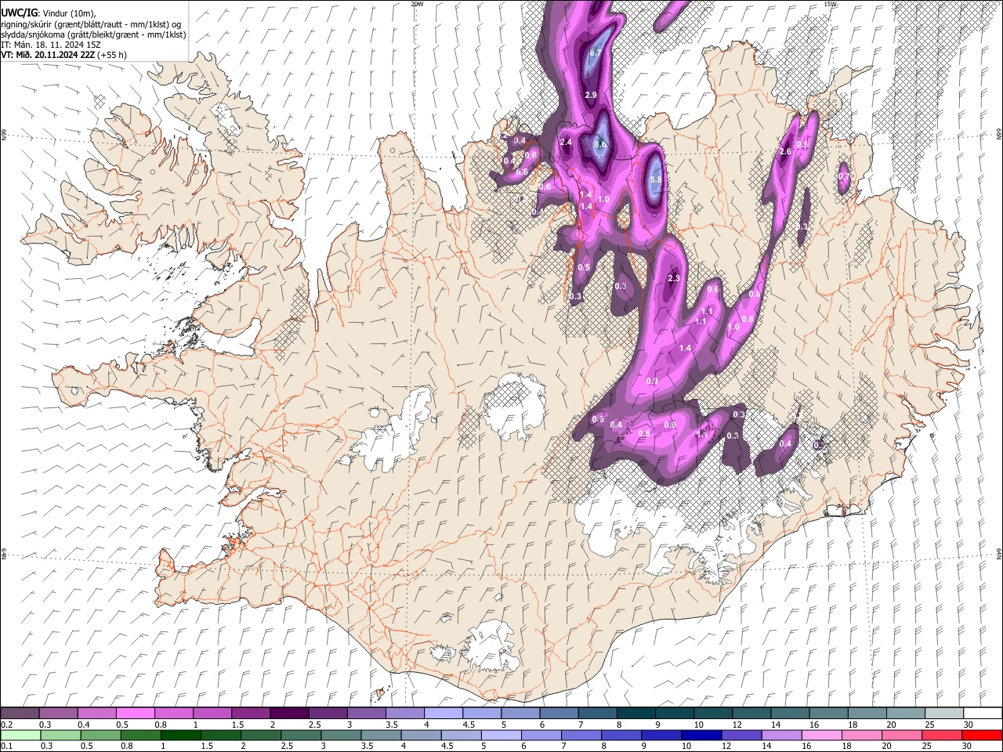Pick the darkest green 1–1.5 swatch in lower scale
The height and width of the screenshot is (752, 1003).
pyautogui.click(x=181, y=735)
